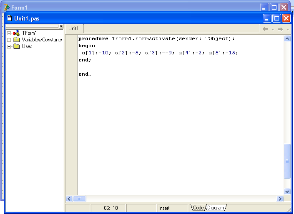This screenshot has width=294, height=214.
Task: Switch to the Diagram view tab
Action: coord(216,208)
